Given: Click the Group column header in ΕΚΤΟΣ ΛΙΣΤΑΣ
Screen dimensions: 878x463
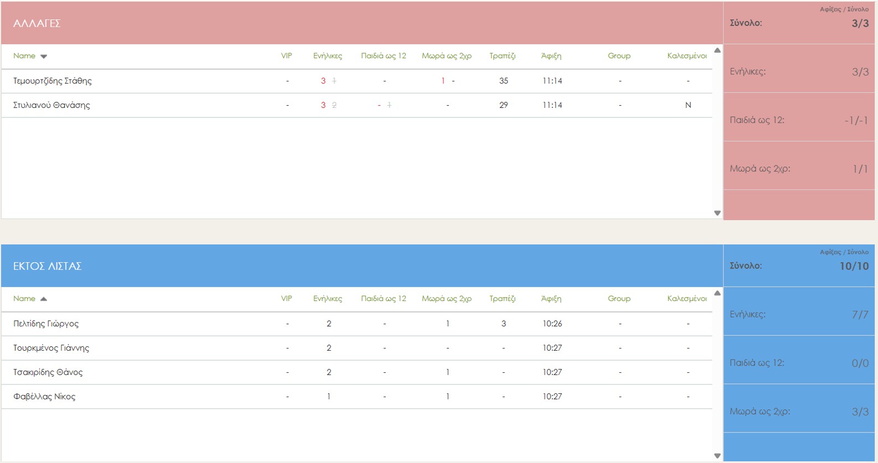Looking at the screenshot, I should pos(619,299).
